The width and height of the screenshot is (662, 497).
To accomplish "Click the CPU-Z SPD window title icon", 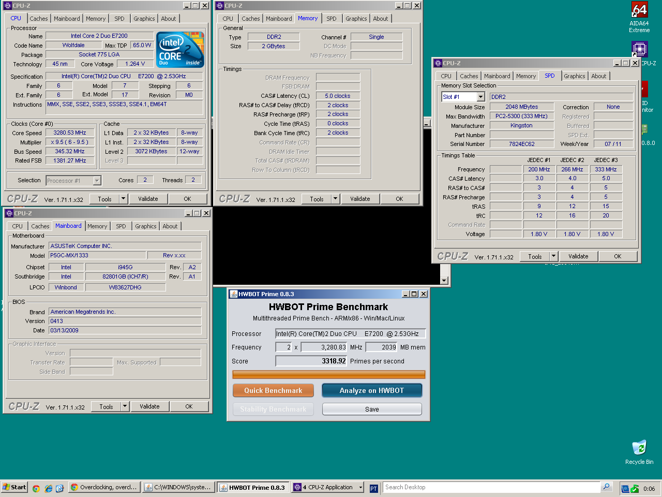I will click(x=438, y=63).
